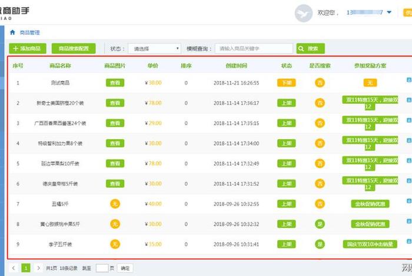Toggle the 否 search flag in row 1
This screenshot has height=276, width=412.
click(320, 83)
